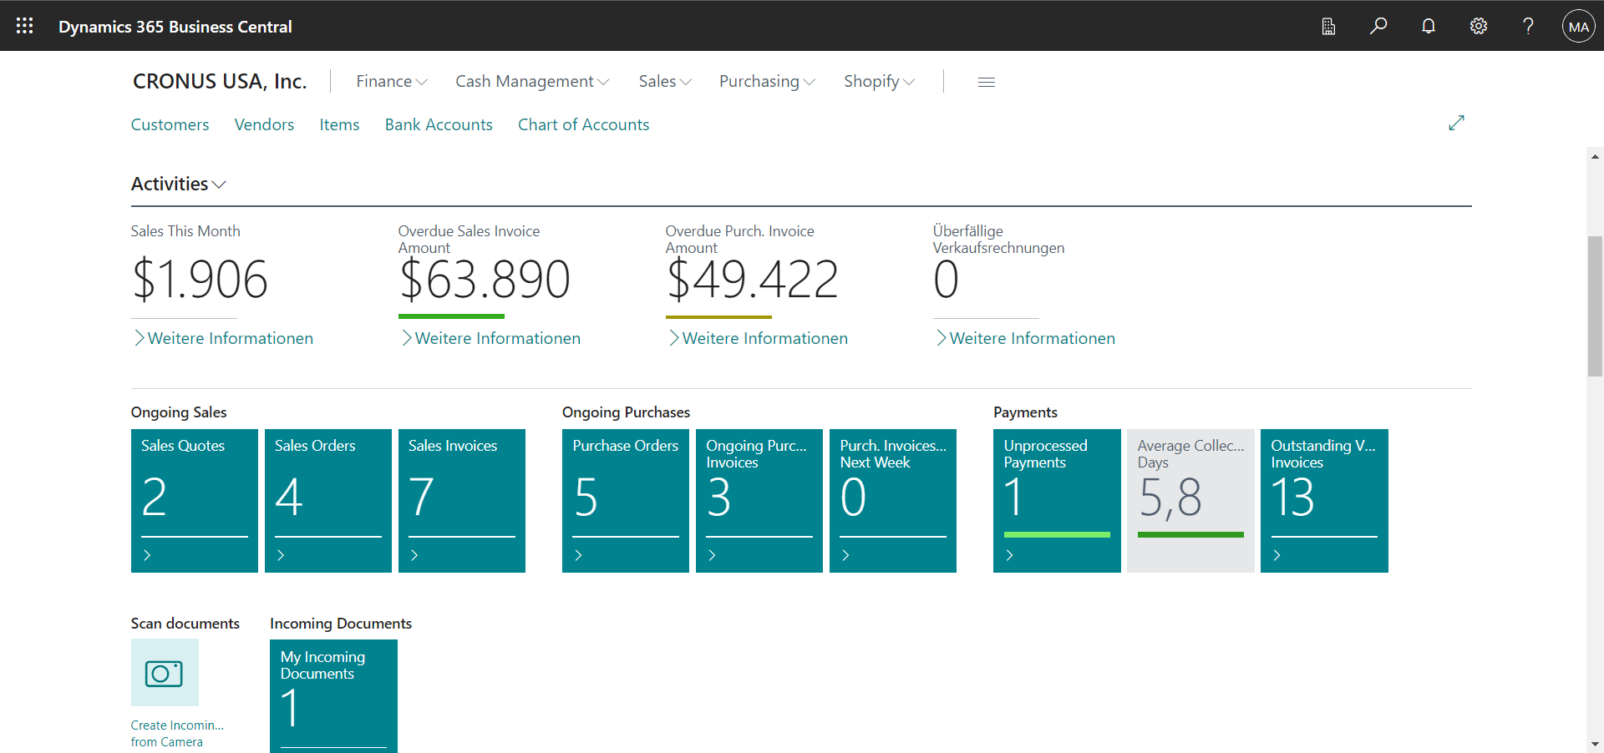Open Weitere Informationen under Sales This Month
1604x753 pixels.
tap(222, 338)
